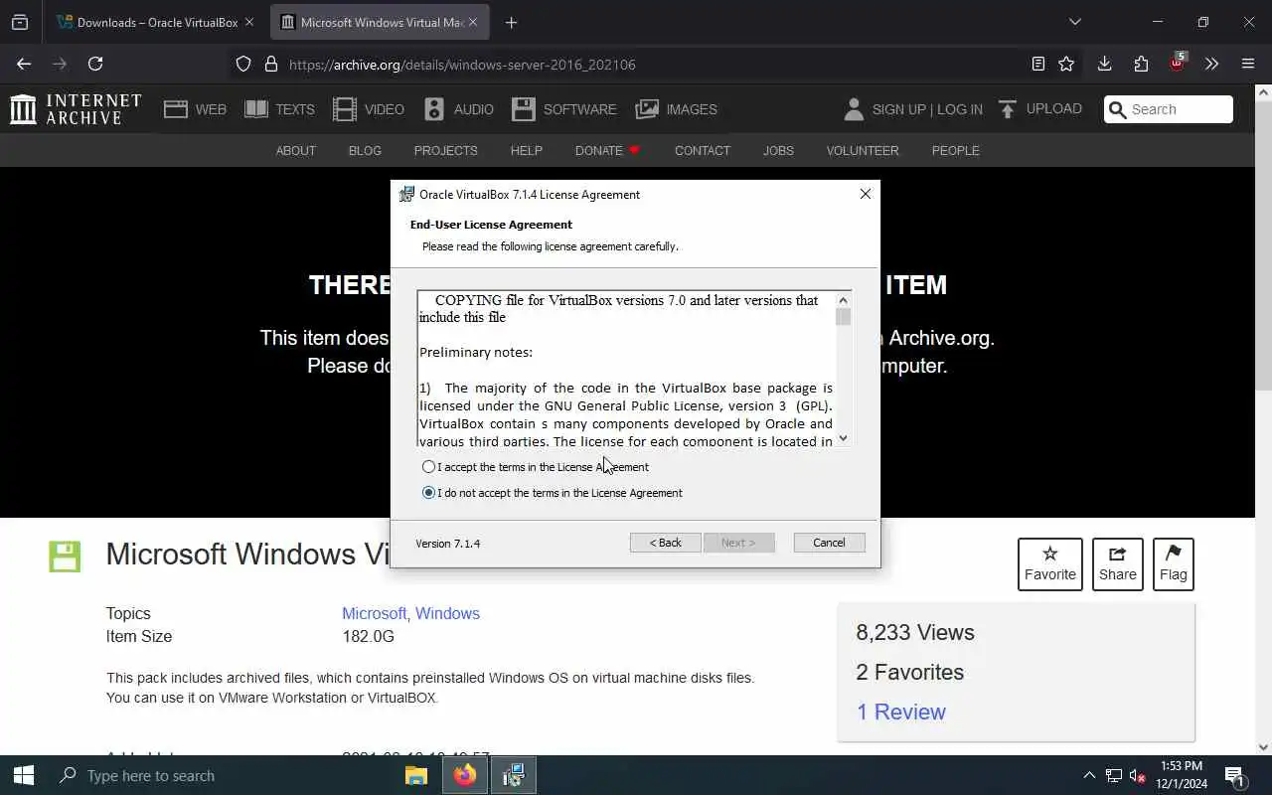The width and height of the screenshot is (1272, 795).
Task: Toggle reader view icon
Action: (1038, 64)
